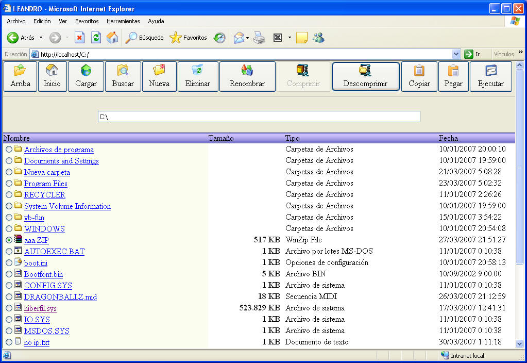Click the Renombrar file button
The image size is (527, 363).
click(x=247, y=77)
